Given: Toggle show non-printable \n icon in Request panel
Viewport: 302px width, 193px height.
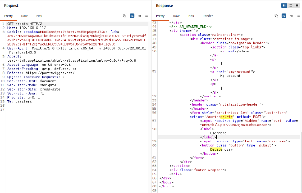Looking at the screenshot, I should (140, 16).
